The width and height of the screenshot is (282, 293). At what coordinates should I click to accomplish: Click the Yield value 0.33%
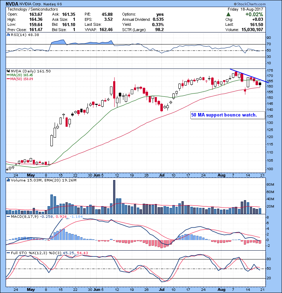(158, 24)
